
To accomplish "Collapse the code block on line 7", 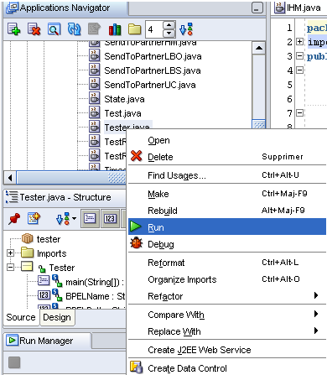I will (x=299, y=113).
